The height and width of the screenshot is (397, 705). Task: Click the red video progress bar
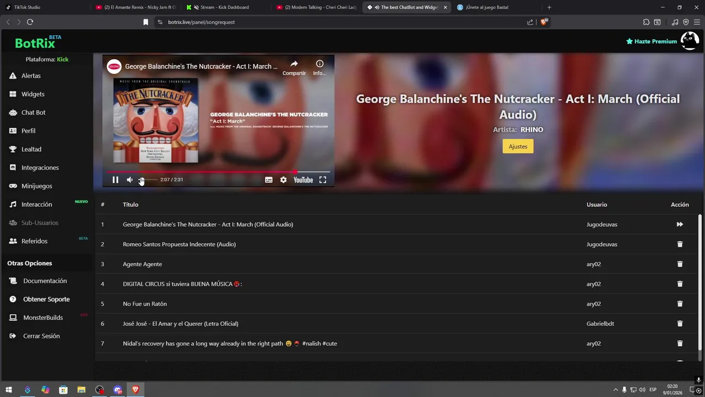[x=218, y=172]
